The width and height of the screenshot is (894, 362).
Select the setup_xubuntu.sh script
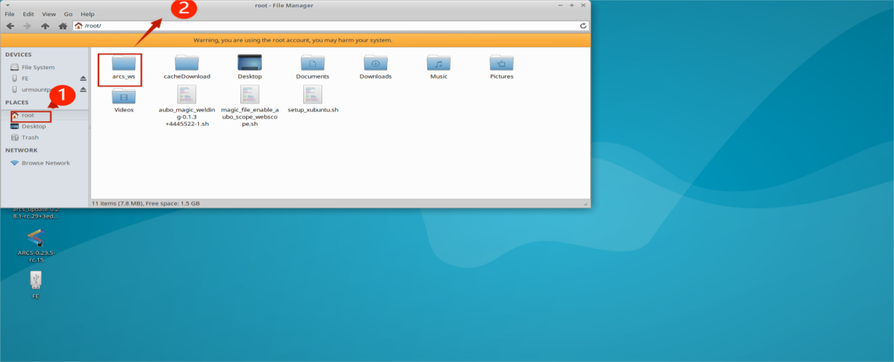[x=312, y=100]
